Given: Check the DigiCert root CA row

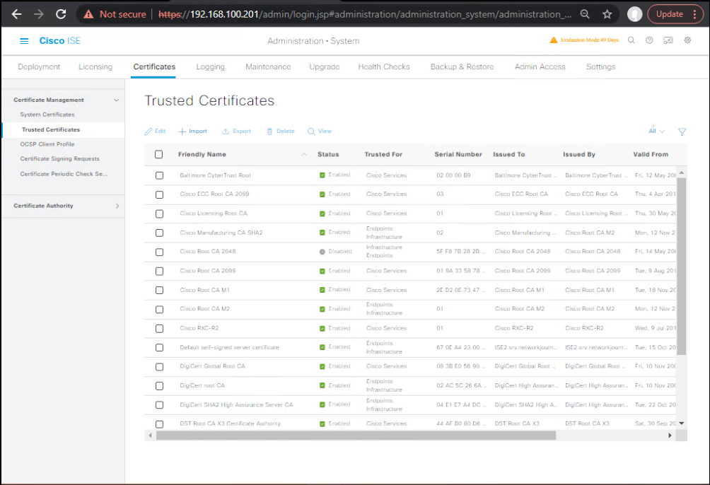Looking at the screenshot, I should (x=159, y=386).
